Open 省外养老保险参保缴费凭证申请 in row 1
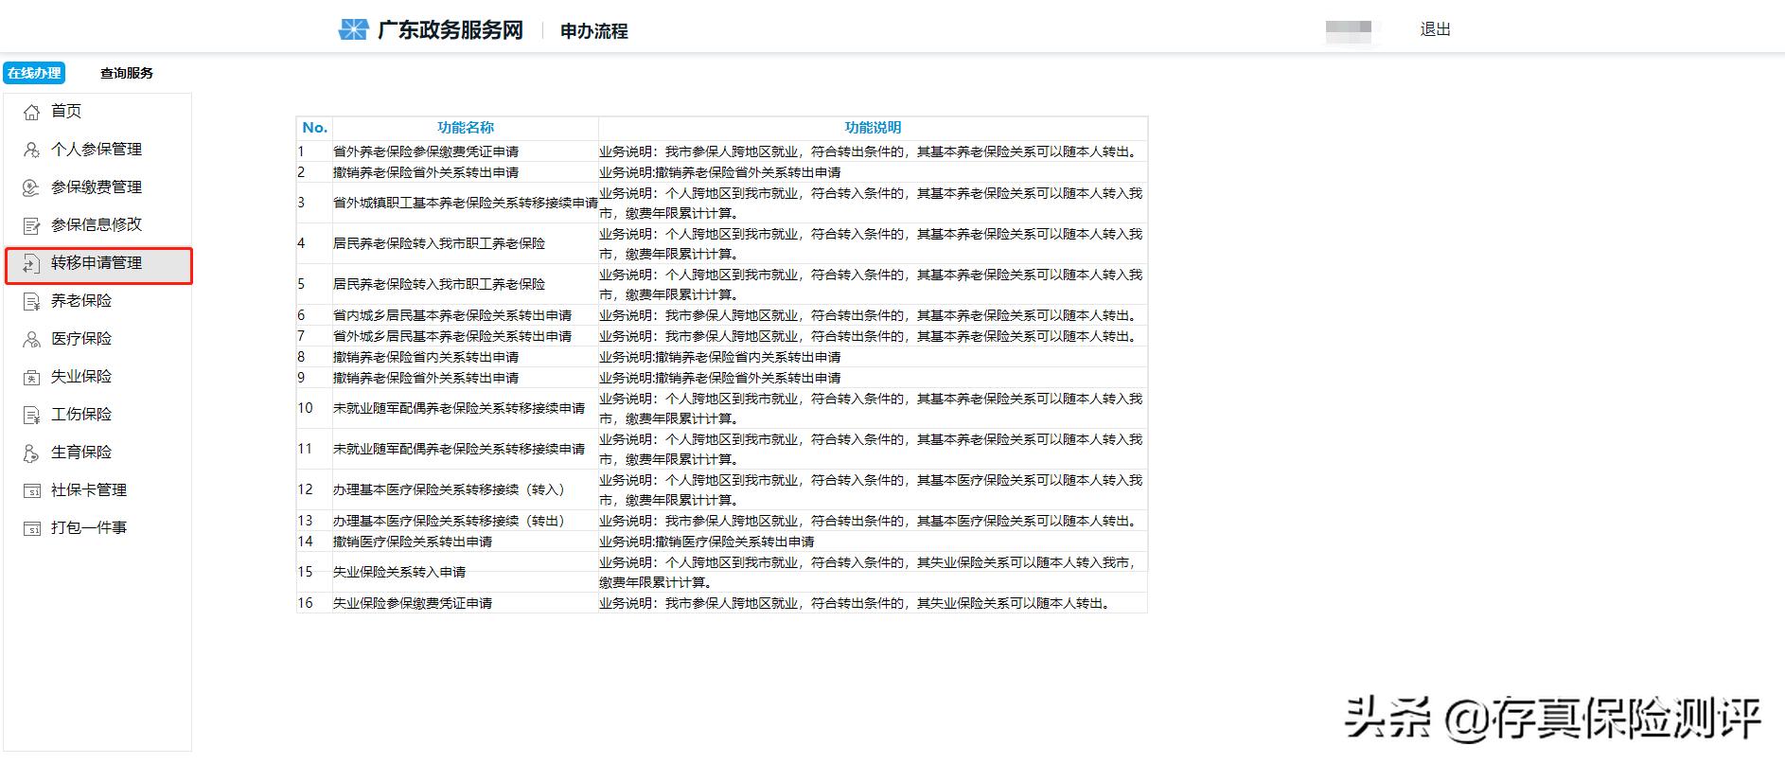Viewport: 1785px width, 764px height. coord(426,151)
